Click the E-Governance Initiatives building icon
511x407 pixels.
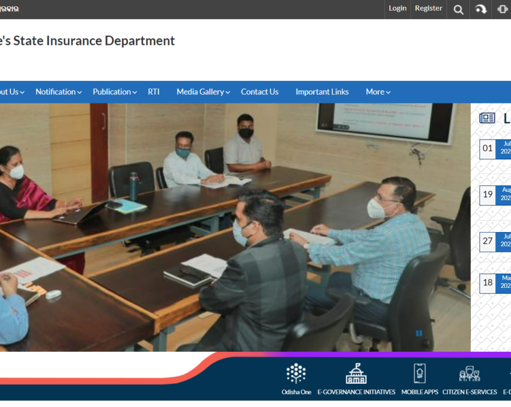[x=356, y=373]
